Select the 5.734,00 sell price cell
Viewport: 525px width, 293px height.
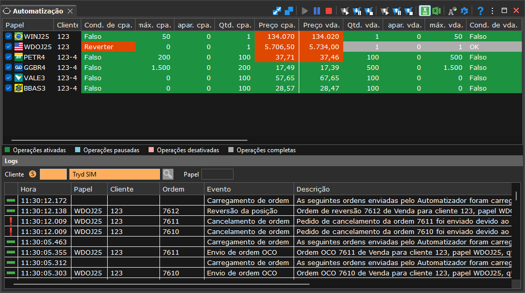321,47
